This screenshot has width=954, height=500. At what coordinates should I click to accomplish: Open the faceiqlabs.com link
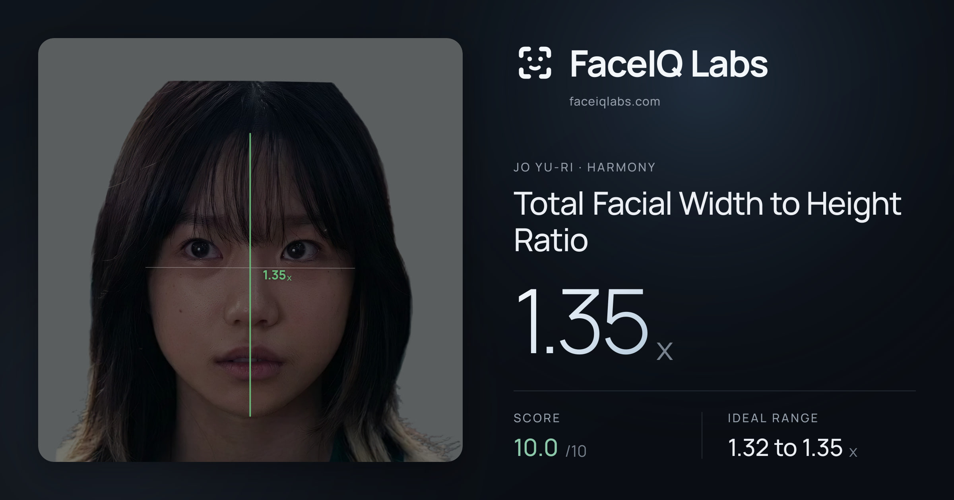tap(615, 102)
